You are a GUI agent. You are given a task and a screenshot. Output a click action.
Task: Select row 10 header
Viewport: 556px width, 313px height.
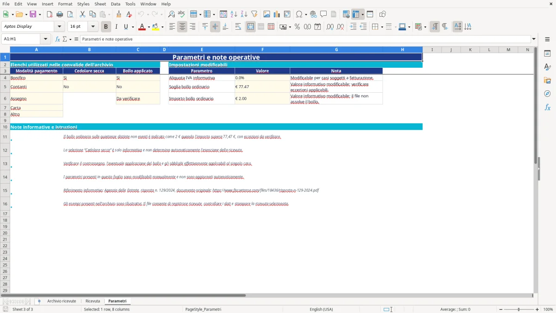tap(5, 127)
